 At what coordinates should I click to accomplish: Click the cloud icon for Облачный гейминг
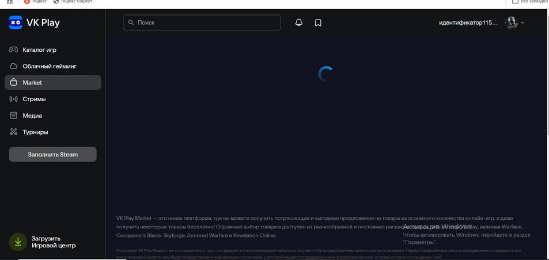pyautogui.click(x=13, y=66)
